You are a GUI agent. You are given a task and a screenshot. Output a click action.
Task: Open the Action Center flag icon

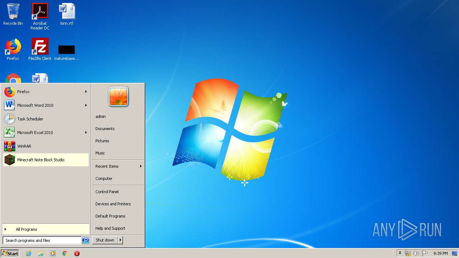[x=425, y=253]
